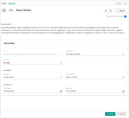Open the Assignee dropdown showing Emily Miller
129x118 pixels.
point(33,77)
